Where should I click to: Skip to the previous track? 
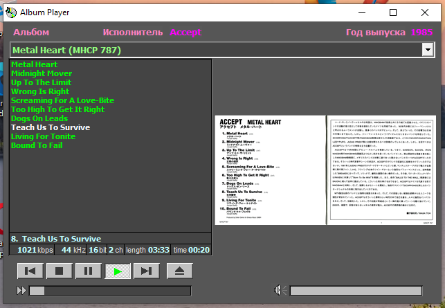pos(30,271)
